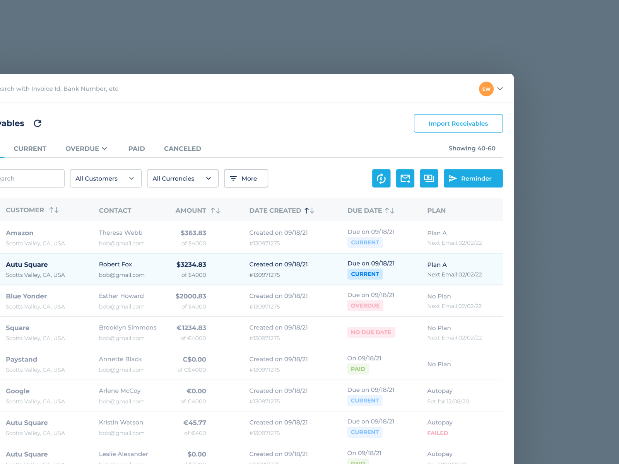
Task: Click contact name Leslie Alexander
Action: coord(123,454)
